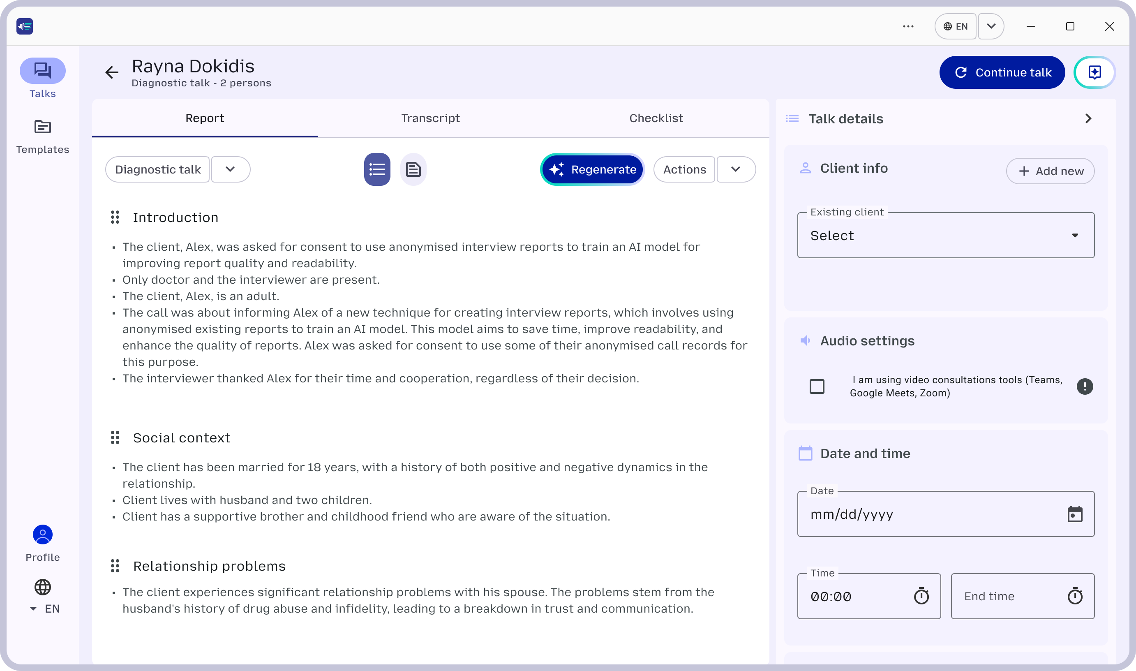Switch to the Transcript tab

pyautogui.click(x=430, y=118)
